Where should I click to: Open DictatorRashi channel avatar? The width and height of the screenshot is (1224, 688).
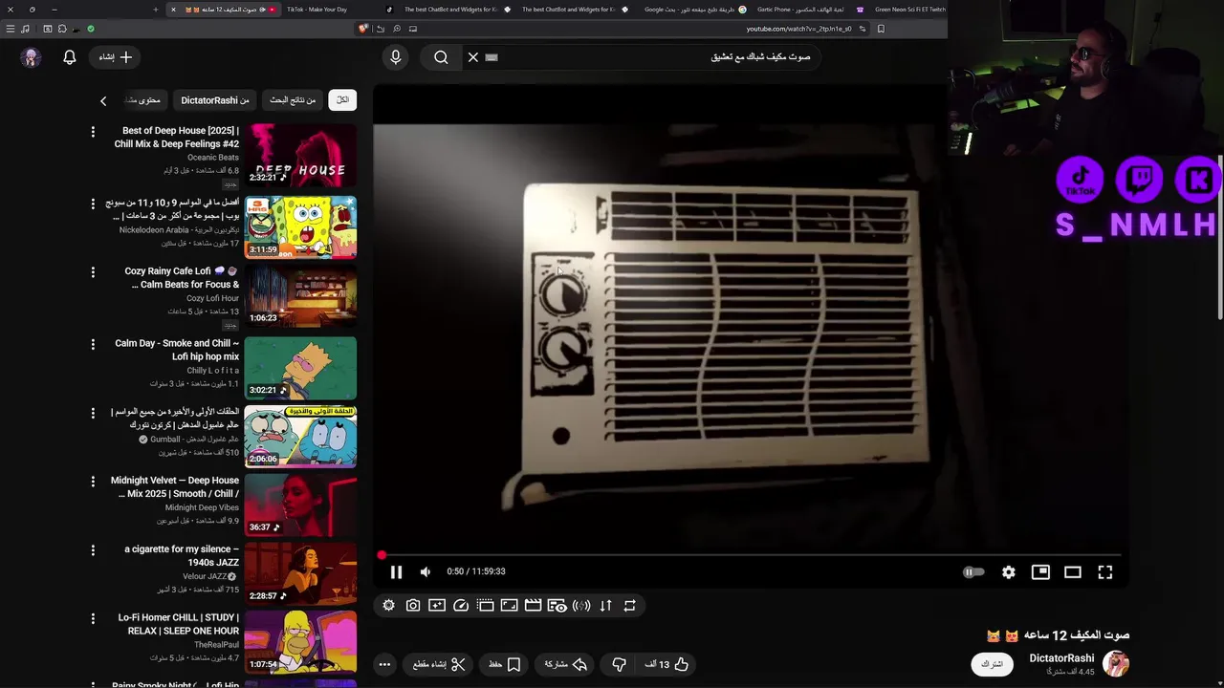[x=1116, y=663]
